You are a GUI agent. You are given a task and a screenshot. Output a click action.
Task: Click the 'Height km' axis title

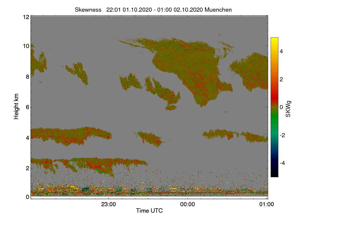point(16,106)
